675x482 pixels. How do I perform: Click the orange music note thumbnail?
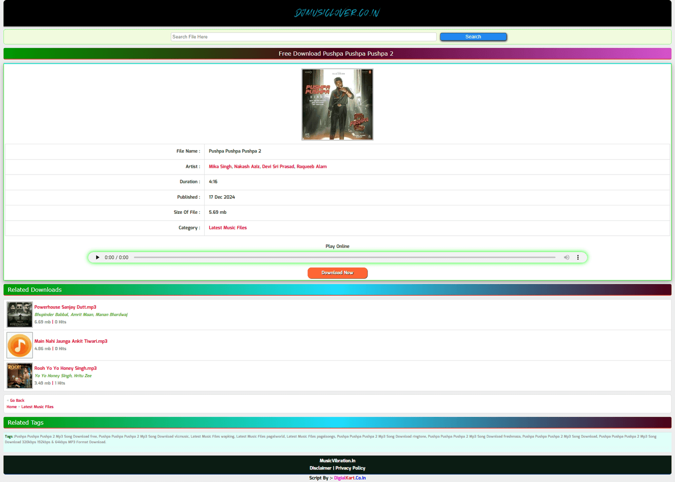pos(19,345)
